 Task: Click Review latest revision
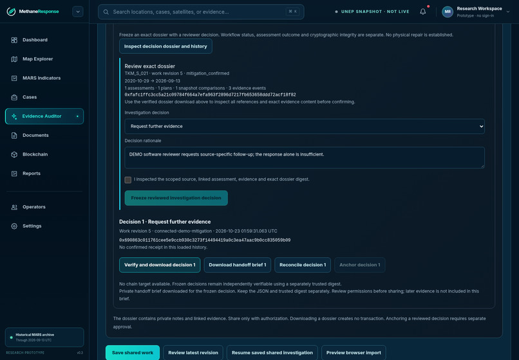193,353
